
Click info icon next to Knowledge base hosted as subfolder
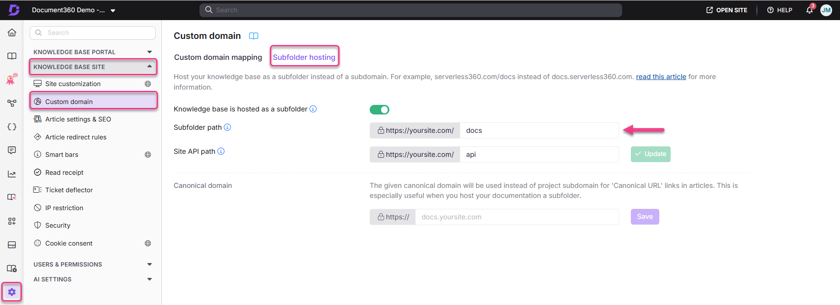[x=313, y=109]
